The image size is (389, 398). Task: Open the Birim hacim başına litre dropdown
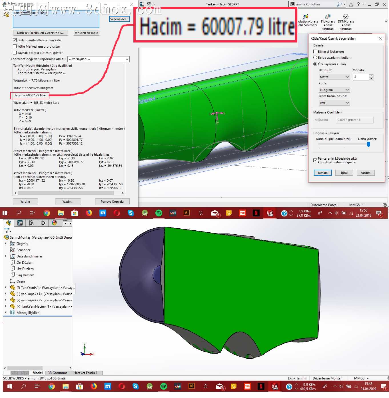click(334, 103)
